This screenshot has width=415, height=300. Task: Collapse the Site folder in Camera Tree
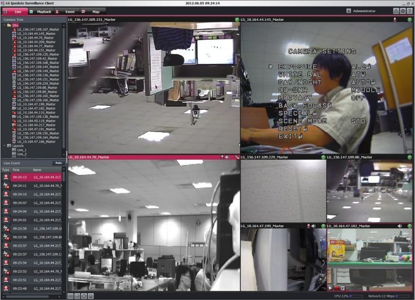click(3, 25)
